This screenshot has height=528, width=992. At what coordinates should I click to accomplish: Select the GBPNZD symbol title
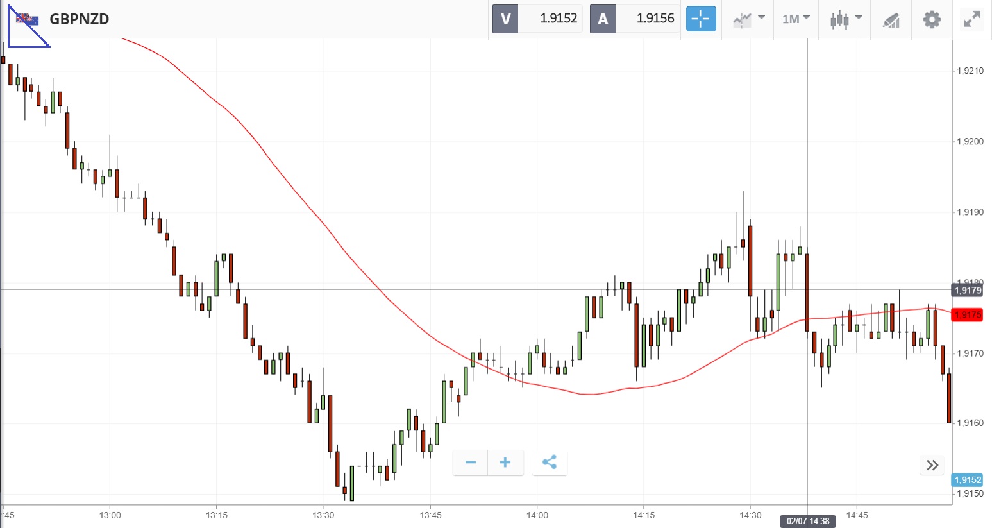(x=80, y=19)
